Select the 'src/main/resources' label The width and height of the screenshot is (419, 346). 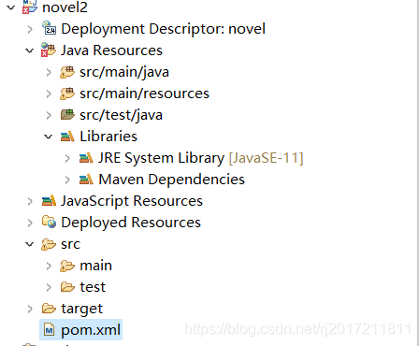coord(144,94)
